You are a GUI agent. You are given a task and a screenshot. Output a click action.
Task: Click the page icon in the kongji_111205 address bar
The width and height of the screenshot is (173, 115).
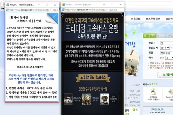63,10
